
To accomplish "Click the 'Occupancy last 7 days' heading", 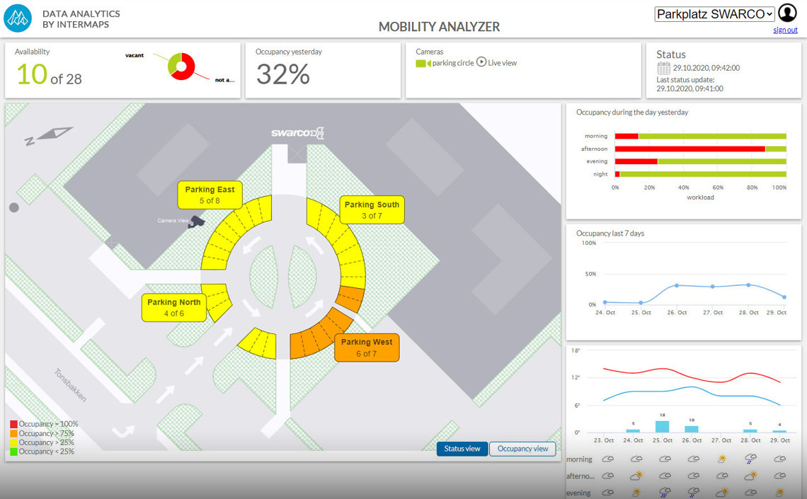I will 610,233.
